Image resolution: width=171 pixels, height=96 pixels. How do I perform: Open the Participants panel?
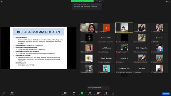65,93
